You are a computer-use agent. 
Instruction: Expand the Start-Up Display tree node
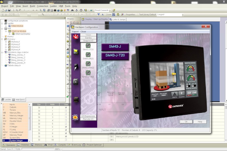(10, 34)
